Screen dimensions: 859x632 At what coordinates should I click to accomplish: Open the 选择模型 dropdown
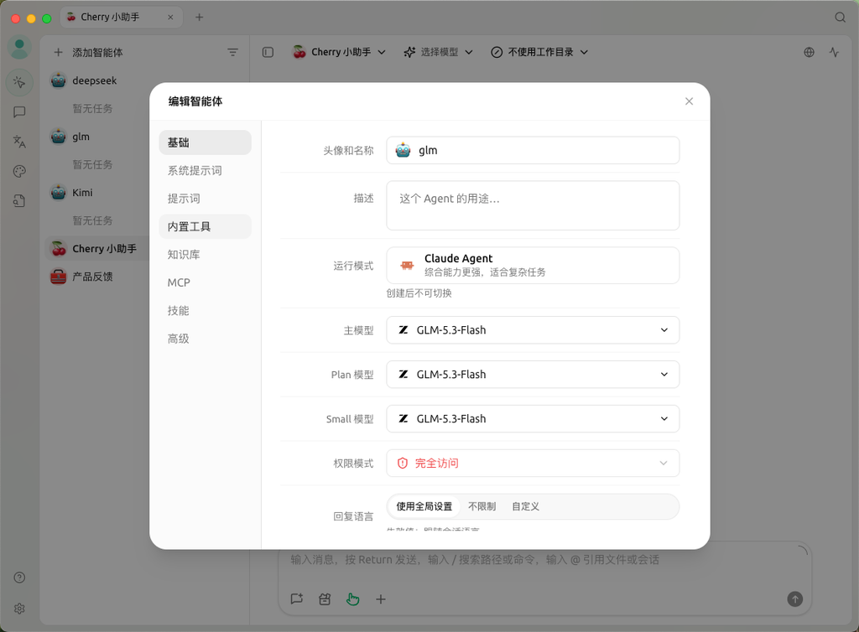click(438, 53)
